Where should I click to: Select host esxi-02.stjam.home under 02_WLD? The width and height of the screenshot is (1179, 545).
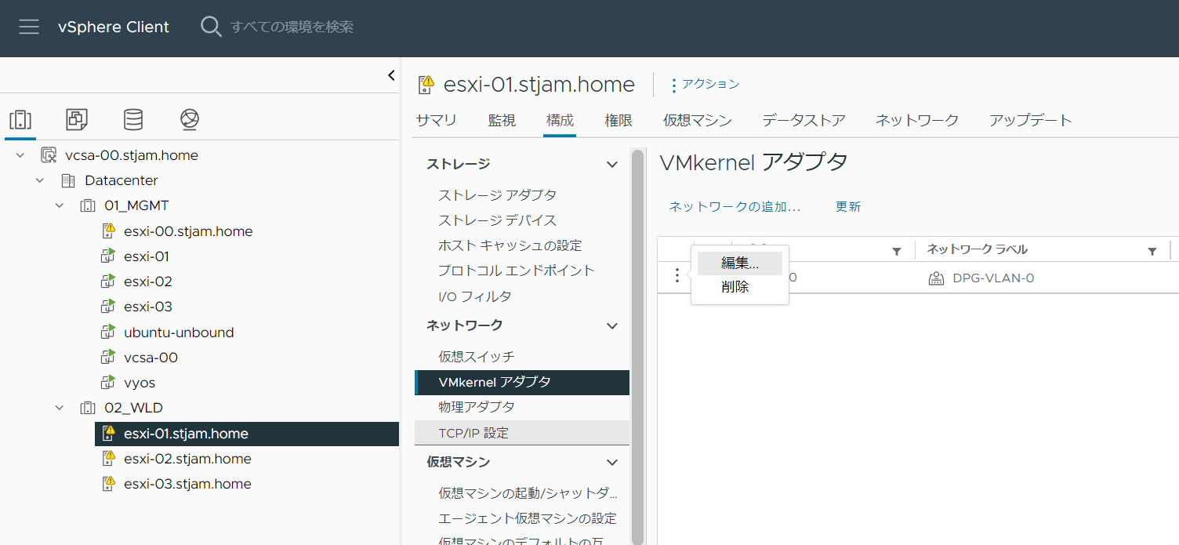coord(187,459)
